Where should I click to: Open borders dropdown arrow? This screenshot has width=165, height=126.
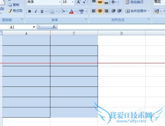(57, 11)
